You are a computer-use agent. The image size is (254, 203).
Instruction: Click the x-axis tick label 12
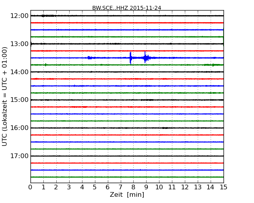184,187
